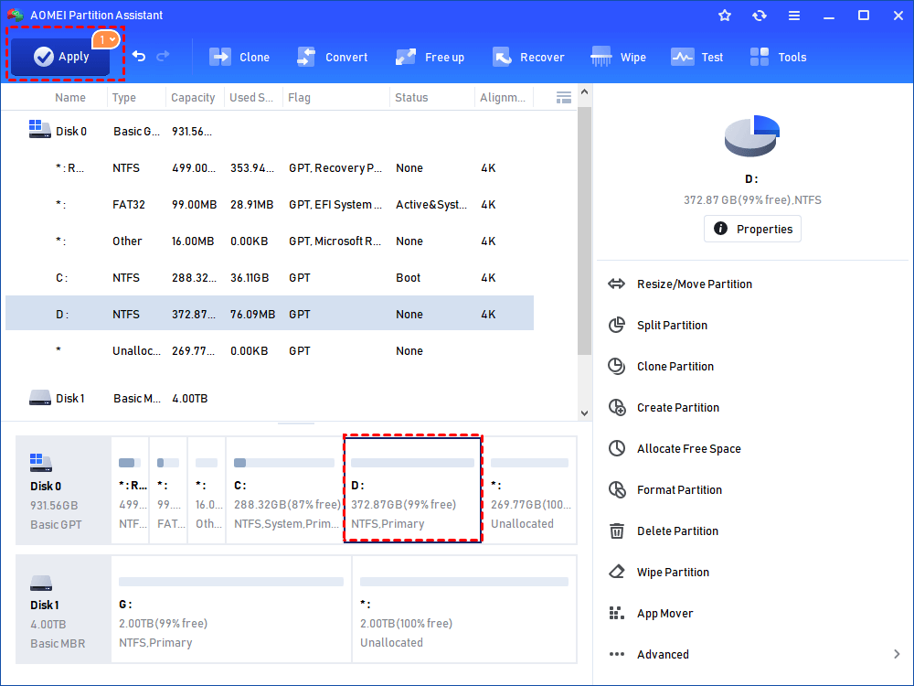Open the pending operations count badge
Image resolution: width=914 pixels, height=686 pixels.
pos(105,39)
